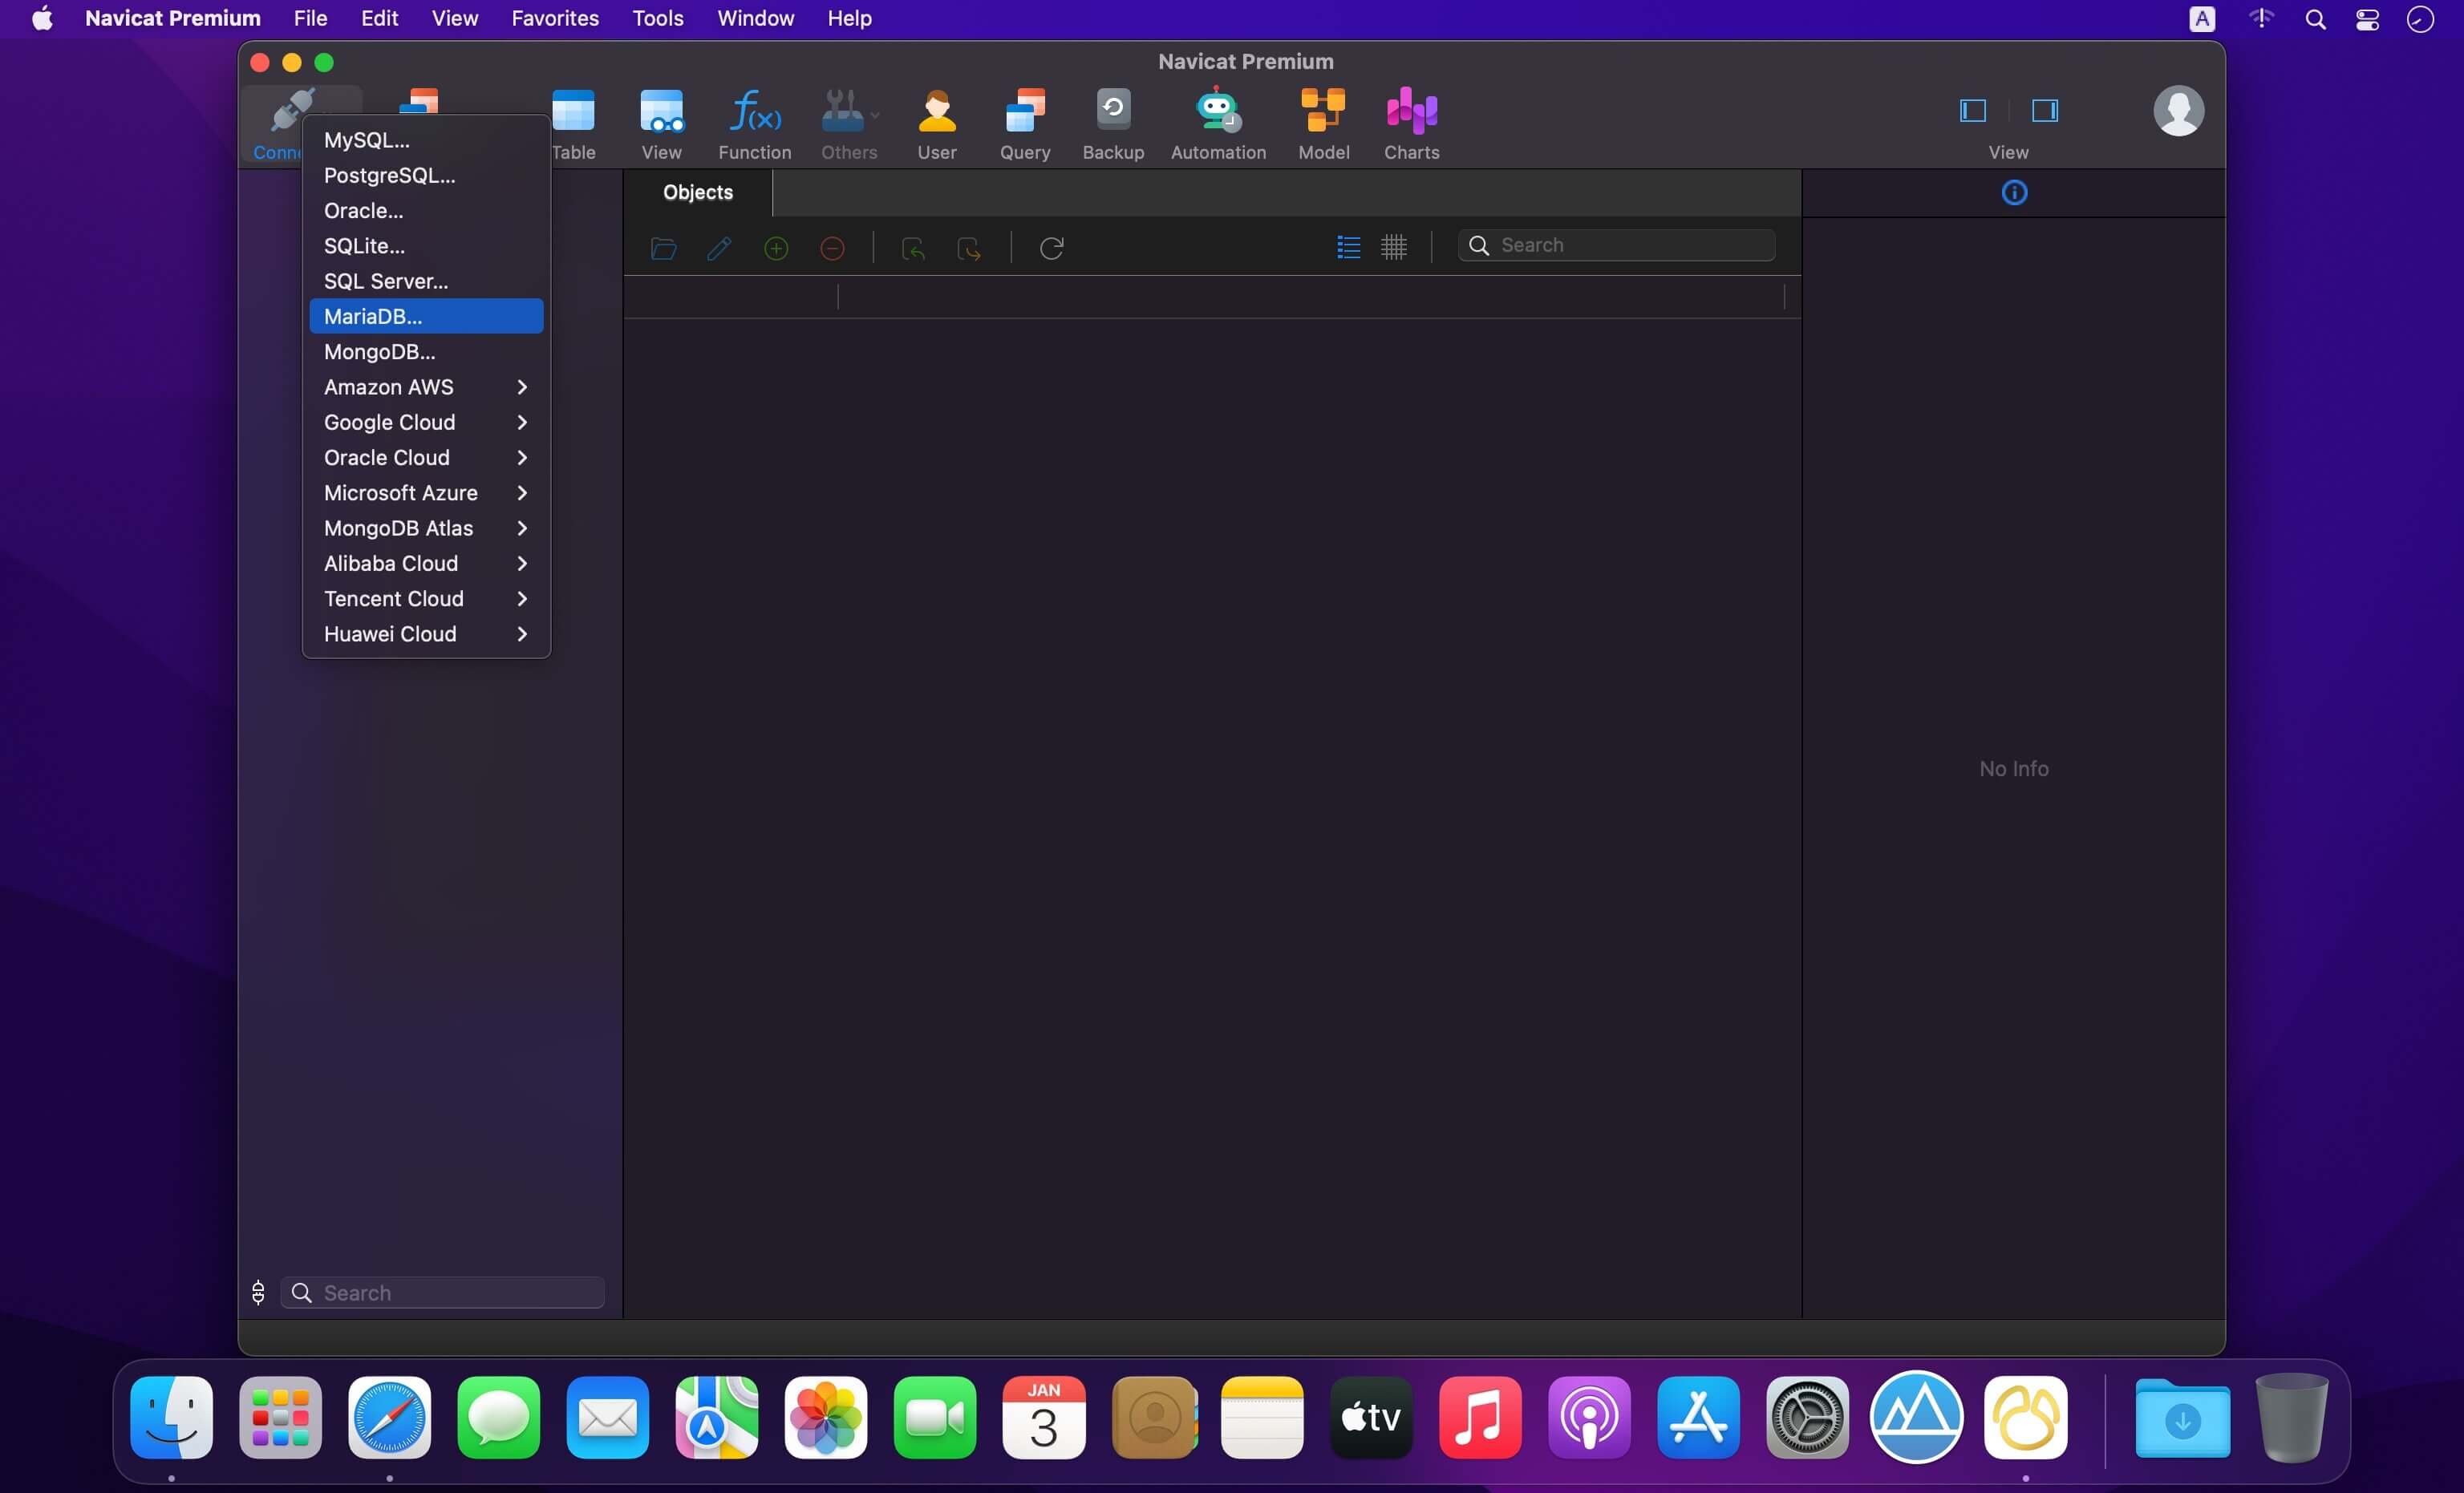
Task: Click the navigation pane search field
Action: (x=442, y=1292)
